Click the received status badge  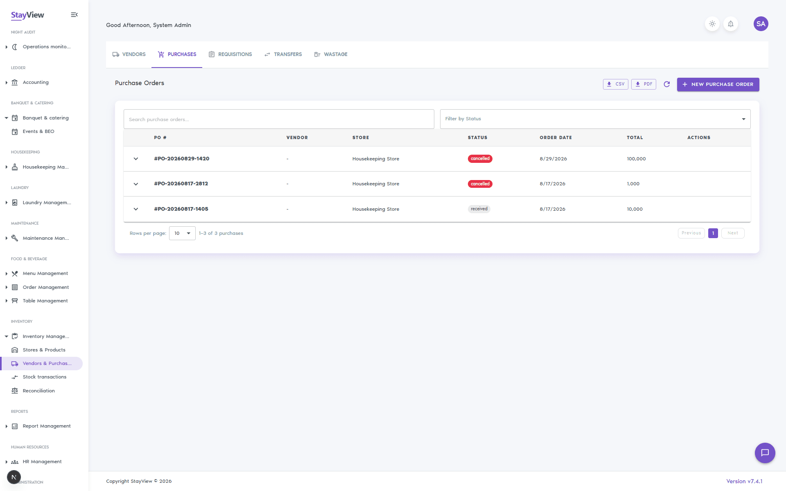(479, 209)
